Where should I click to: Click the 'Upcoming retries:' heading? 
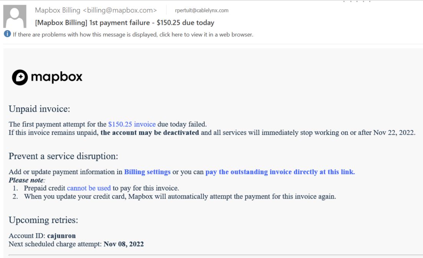(x=43, y=220)
